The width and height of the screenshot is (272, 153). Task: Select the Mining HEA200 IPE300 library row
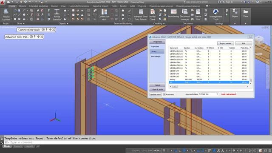209,79
